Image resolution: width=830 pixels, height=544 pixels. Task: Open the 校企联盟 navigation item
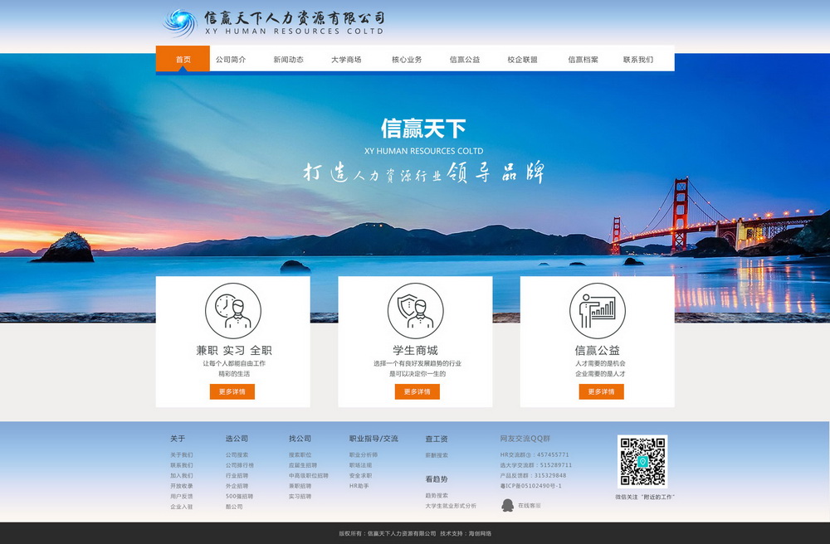pos(522,60)
